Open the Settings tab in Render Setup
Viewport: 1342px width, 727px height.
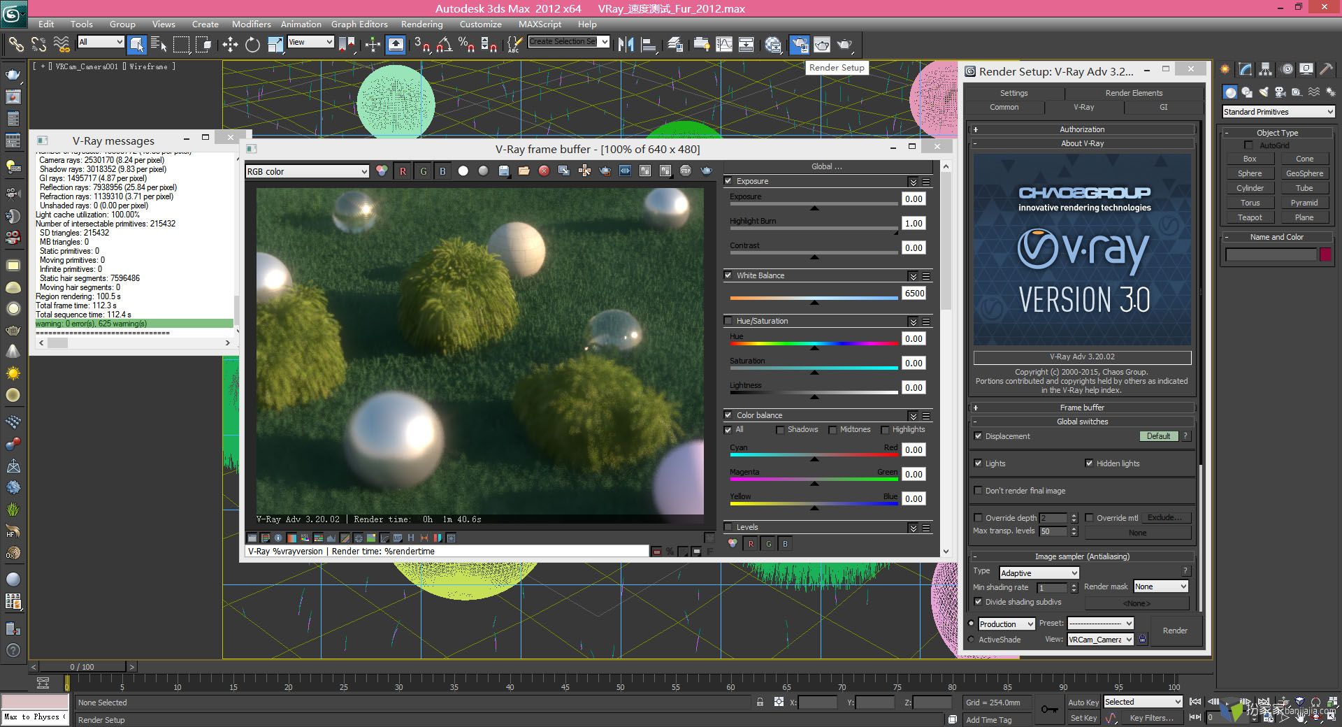(1013, 93)
